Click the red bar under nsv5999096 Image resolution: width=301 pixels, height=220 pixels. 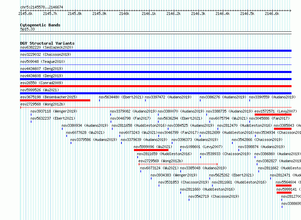[151, 150]
